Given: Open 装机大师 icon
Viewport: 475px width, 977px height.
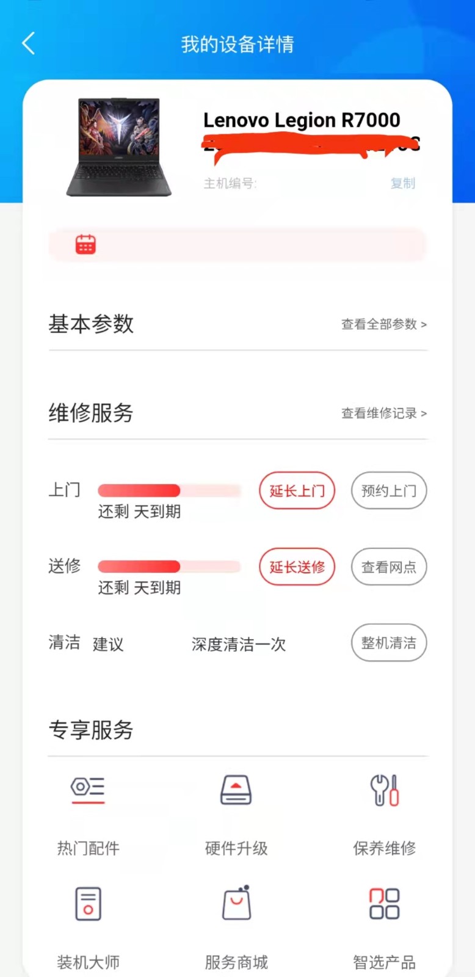Looking at the screenshot, I should [x=88, y=904].
